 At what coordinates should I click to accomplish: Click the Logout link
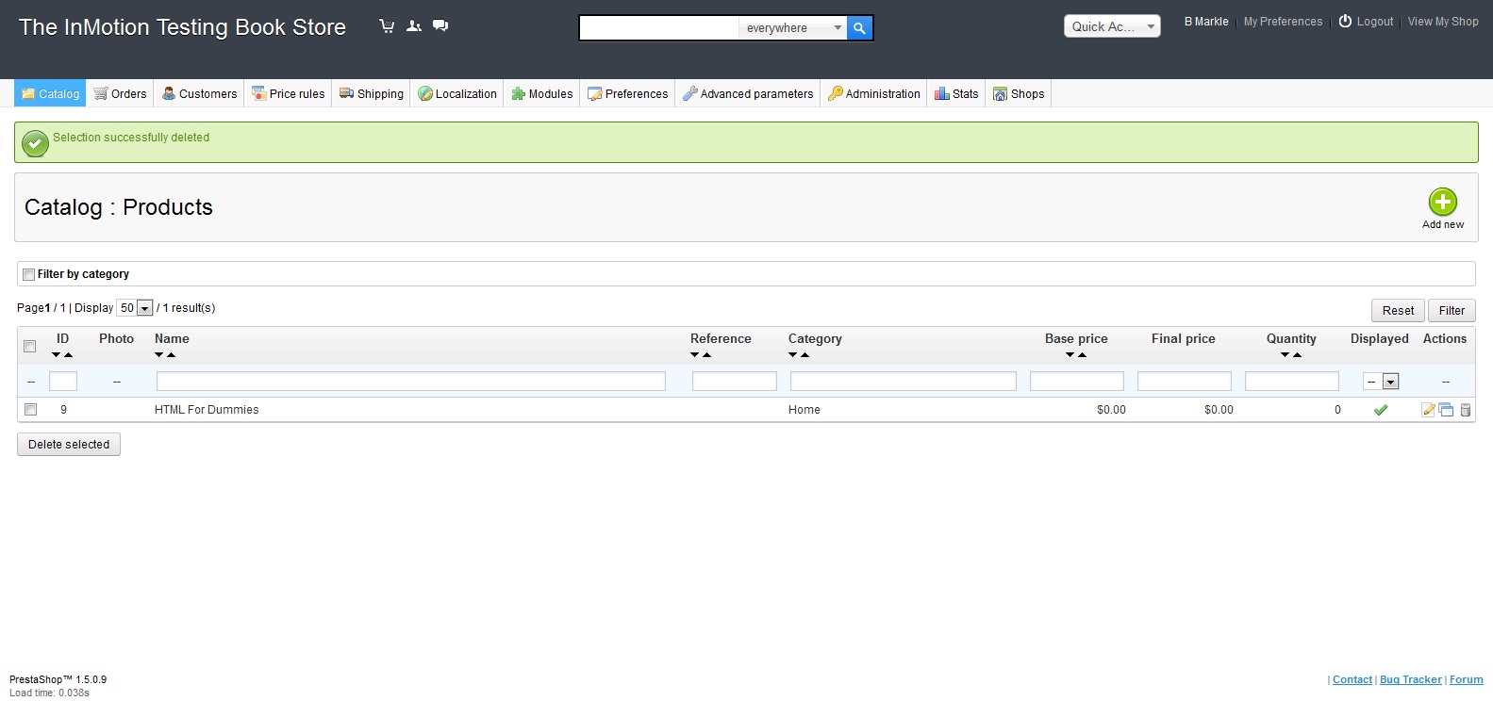(1375, 21)
